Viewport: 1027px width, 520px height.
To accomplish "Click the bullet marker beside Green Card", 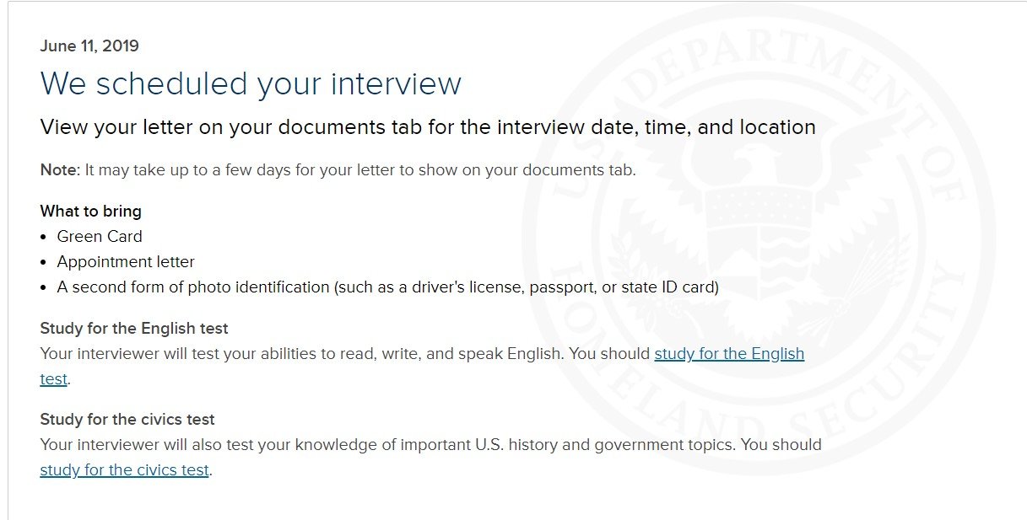I will [44, 237].
